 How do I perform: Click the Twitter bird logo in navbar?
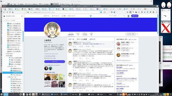click(91, 16)
